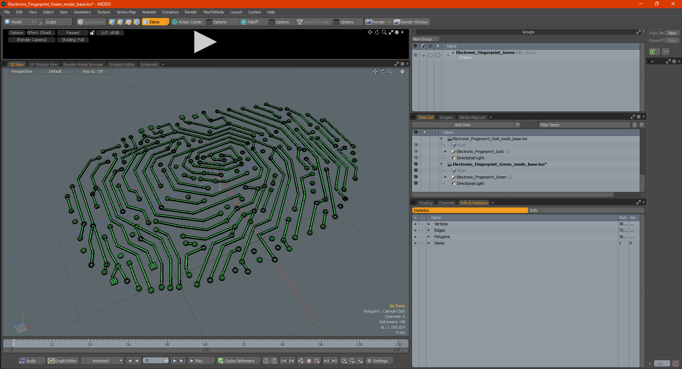
Task: Activate Edges selection mode icon
Action: pos(120,22)
